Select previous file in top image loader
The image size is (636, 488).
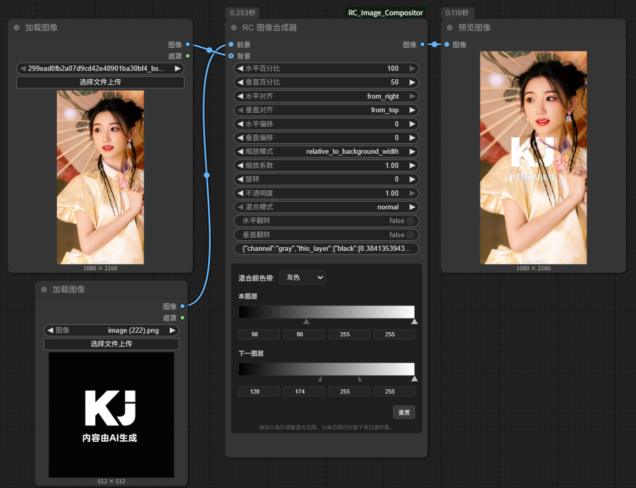point(23,69)
